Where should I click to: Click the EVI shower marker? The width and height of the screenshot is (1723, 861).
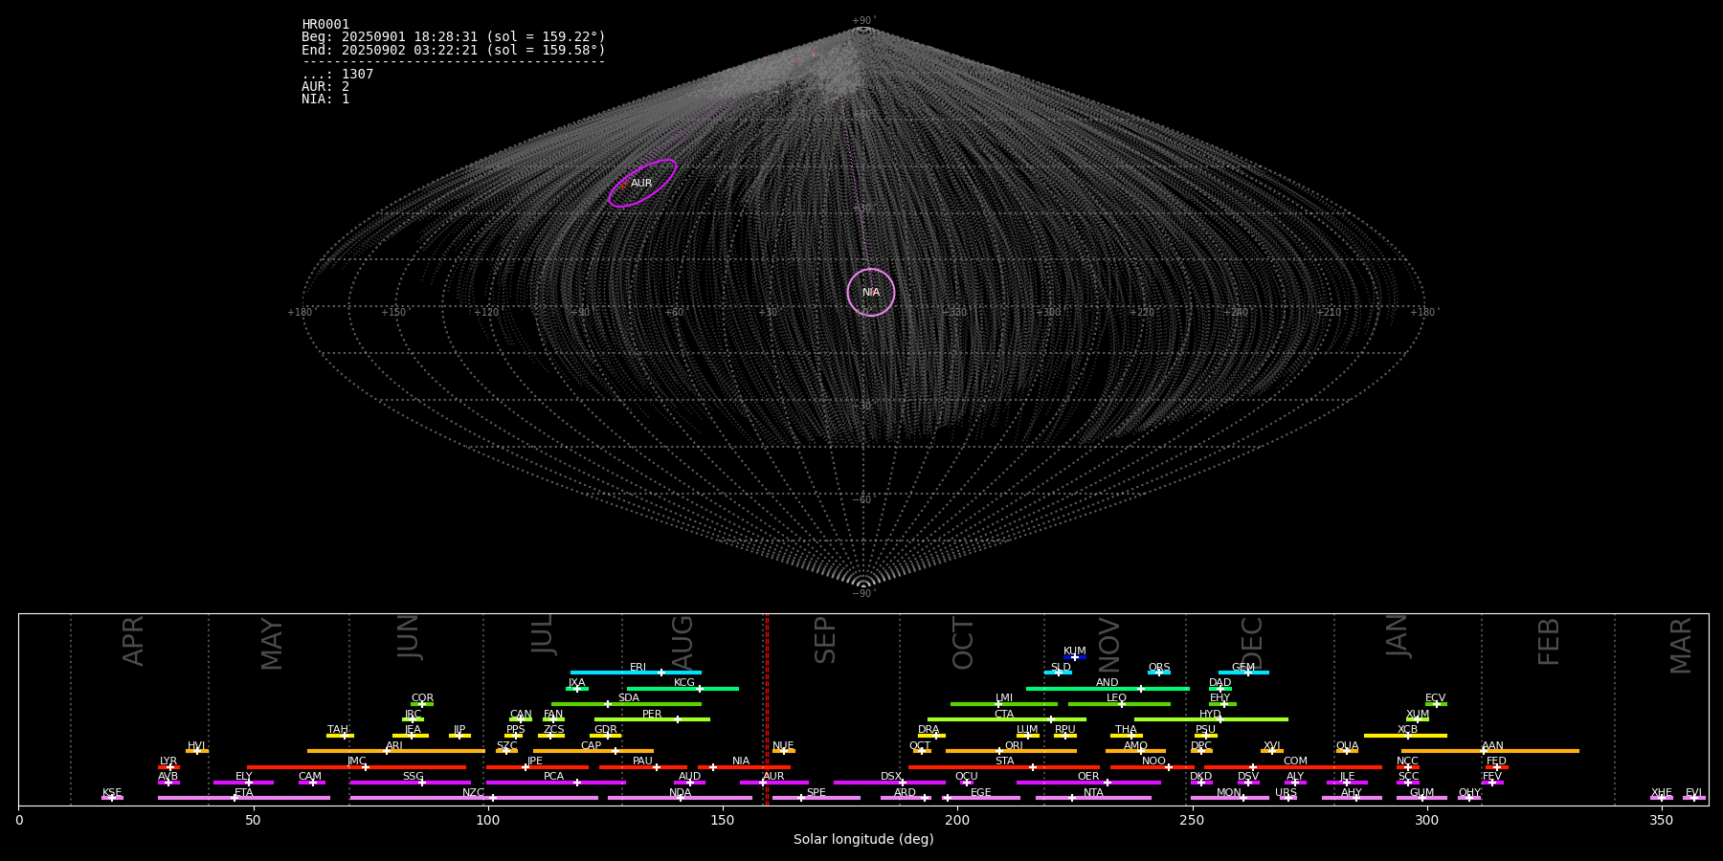[1694, 798]
